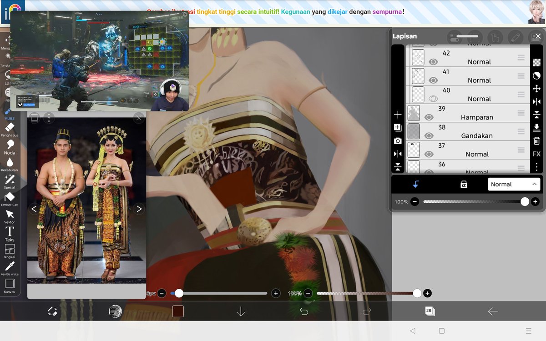The image size is (546, 341).
Task: Click the layer move transform icon
Action: click(536, 89)
